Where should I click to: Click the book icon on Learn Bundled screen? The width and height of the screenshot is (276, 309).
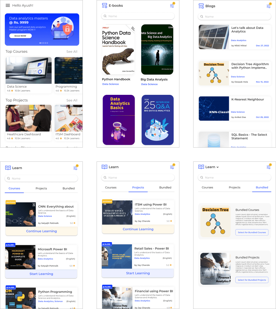tap(201, 167)
